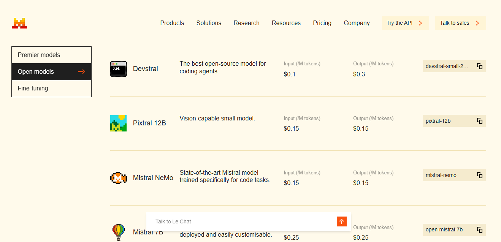501x242 pixels.
Task: Click the send arrow in Le Chat bar
Action: point(341,221)
